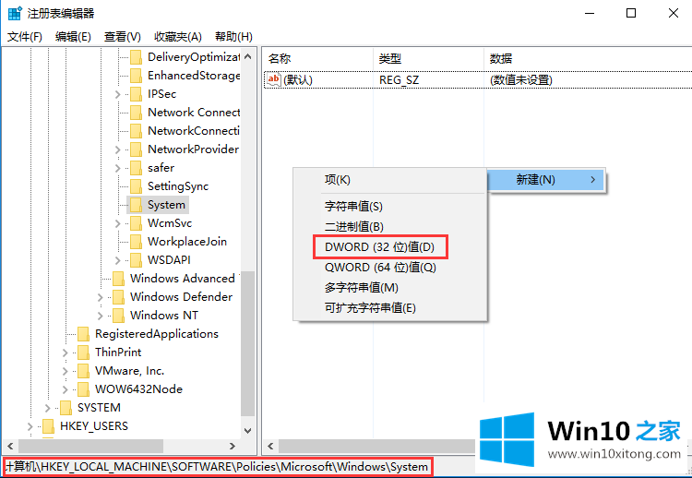The width and height of the screenshot is (692, 478).
Task: Click the VMware, Inc. folder icon
Action: tap(83, 371)
